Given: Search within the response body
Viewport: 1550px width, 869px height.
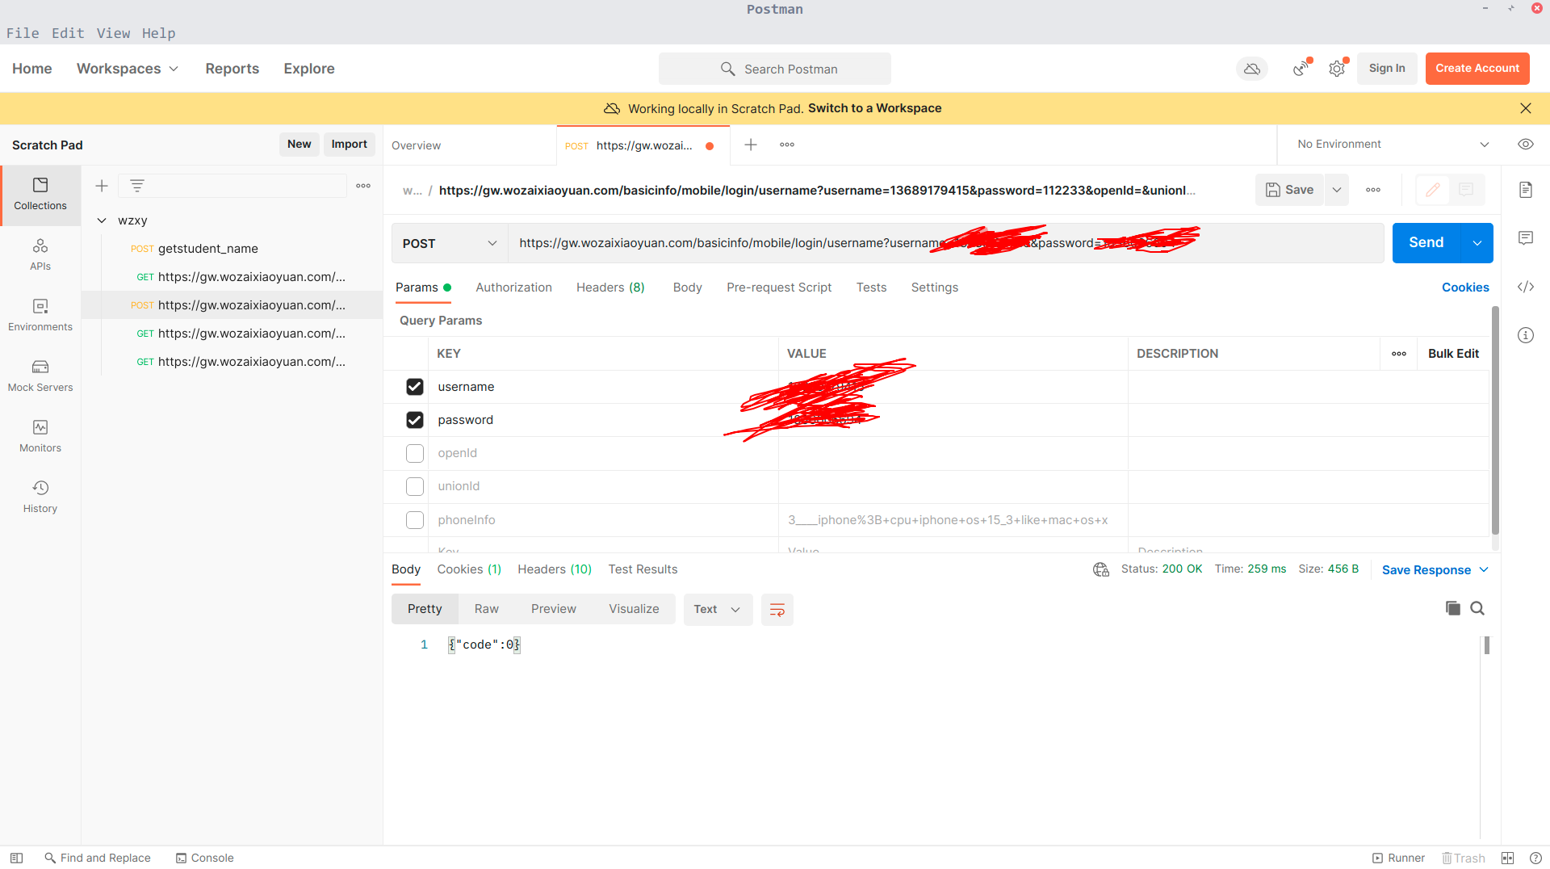Looking at the screenshot, I should point(1477,608).
